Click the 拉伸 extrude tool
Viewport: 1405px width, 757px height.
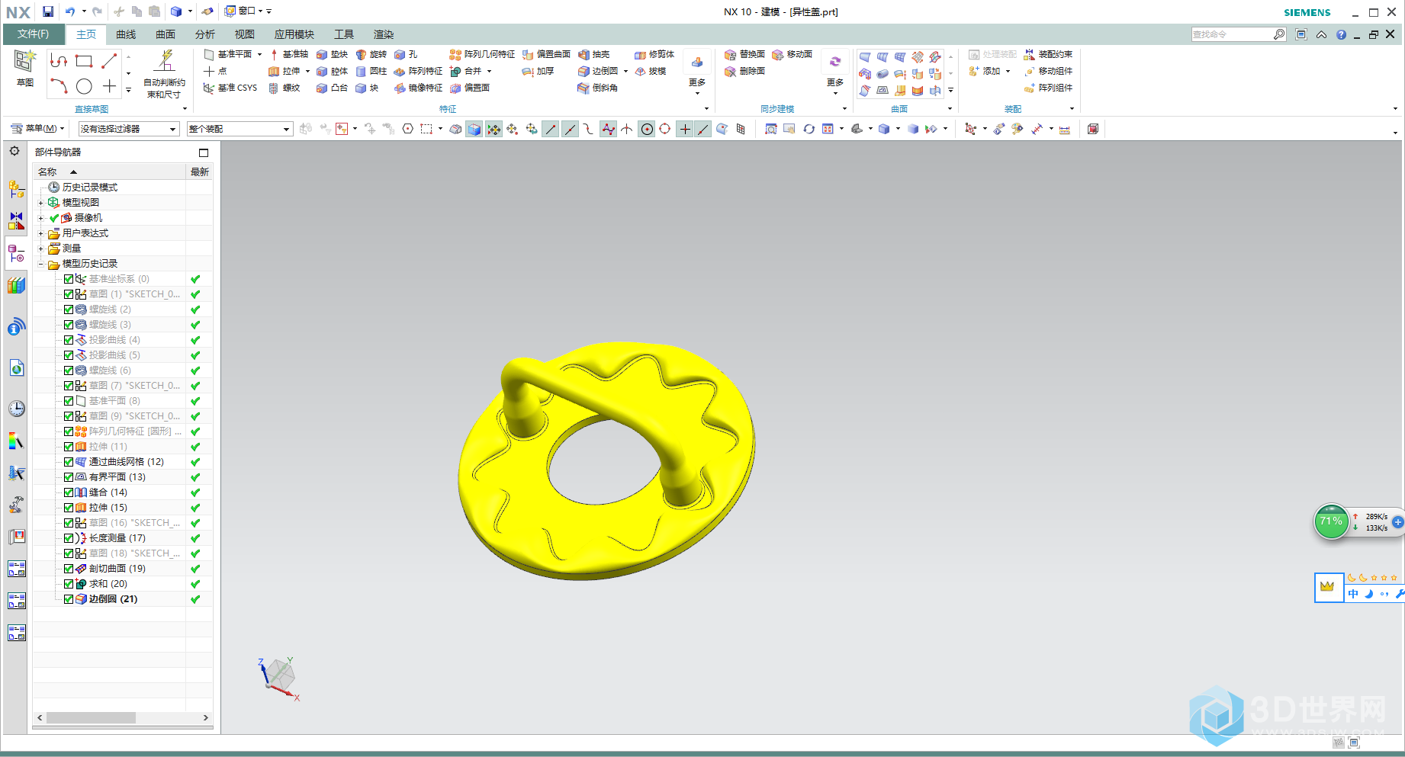(285, 71)
